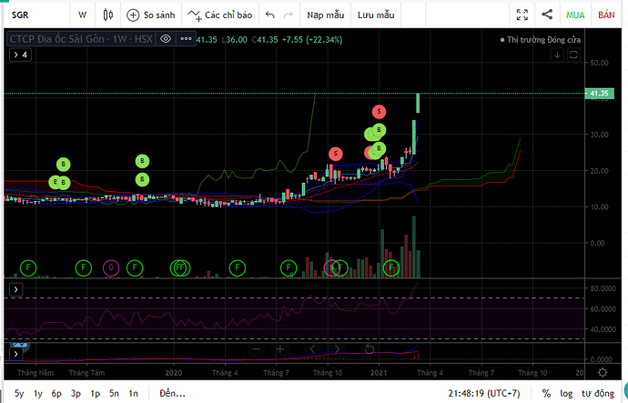The height and width of the screenshot is (403, 628).
Task: Toggle percent scale mode
Action: coord(546,394)
